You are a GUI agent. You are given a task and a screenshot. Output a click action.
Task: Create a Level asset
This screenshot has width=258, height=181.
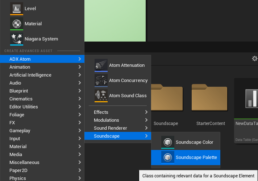42,9
